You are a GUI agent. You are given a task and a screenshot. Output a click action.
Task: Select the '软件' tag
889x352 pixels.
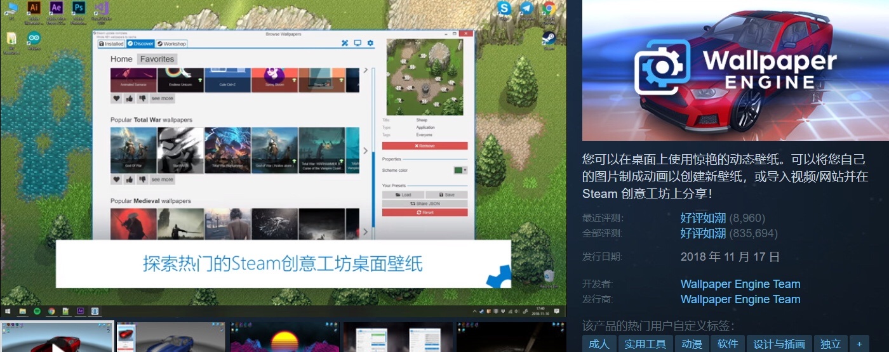pos(728,344)
